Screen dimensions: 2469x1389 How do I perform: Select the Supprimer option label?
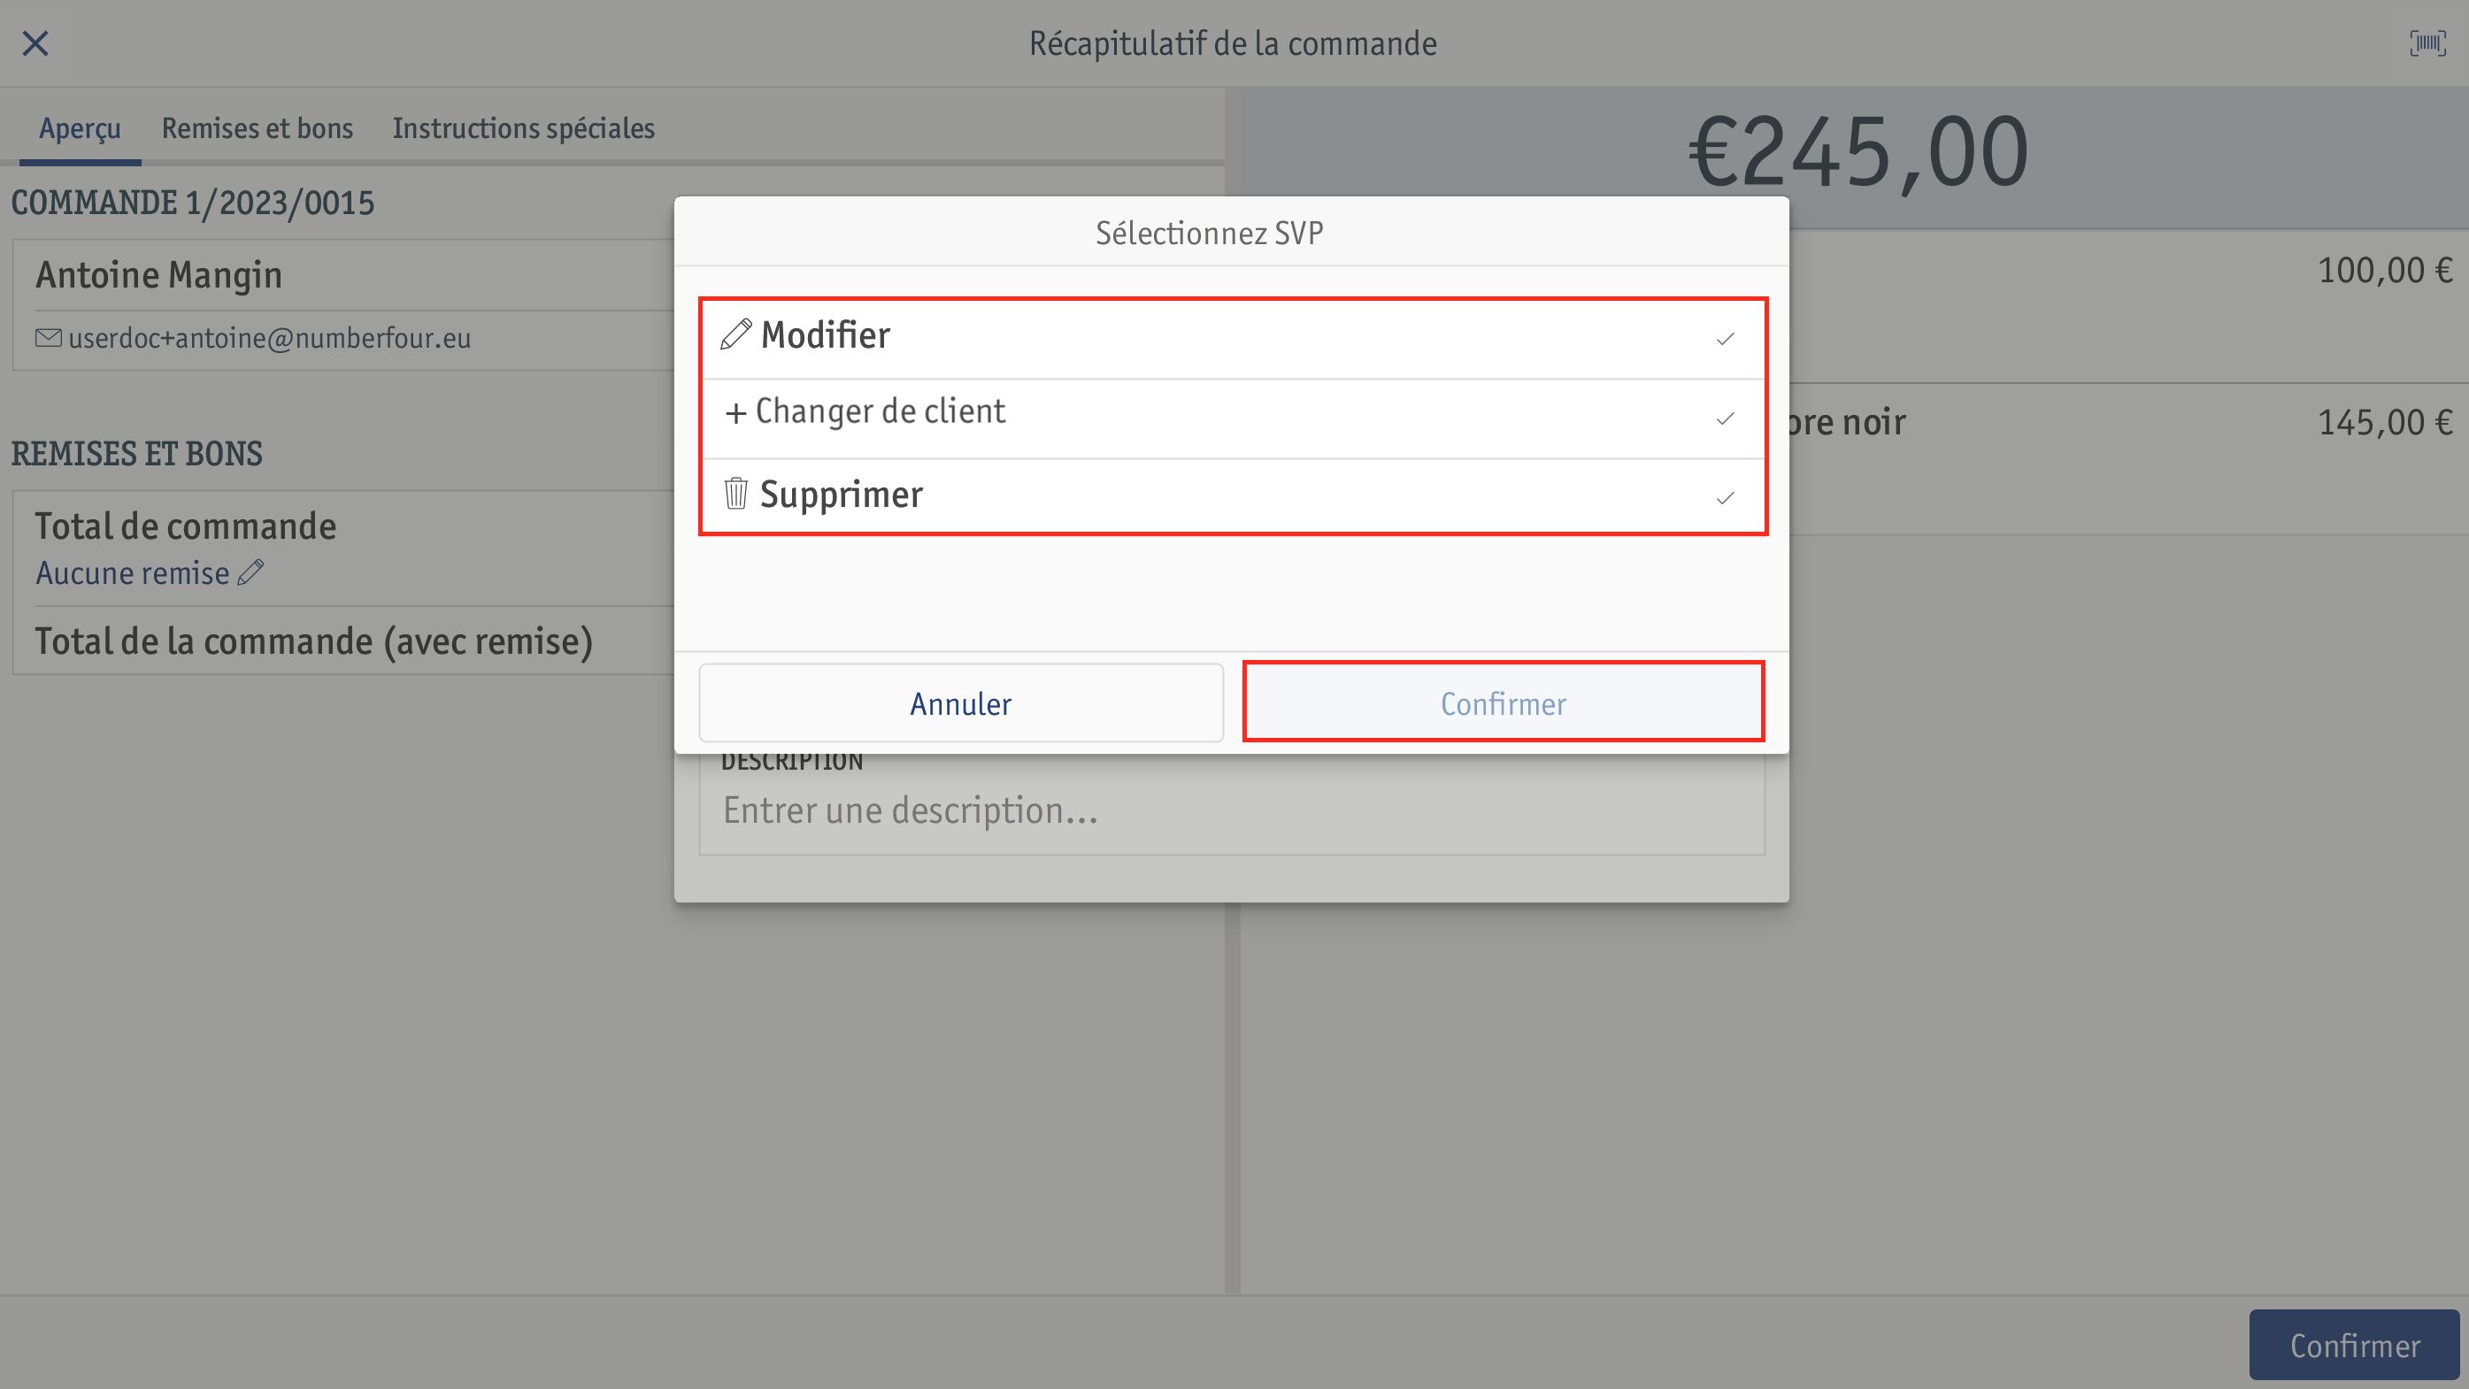pyautogui.click(x=842, y=495)
